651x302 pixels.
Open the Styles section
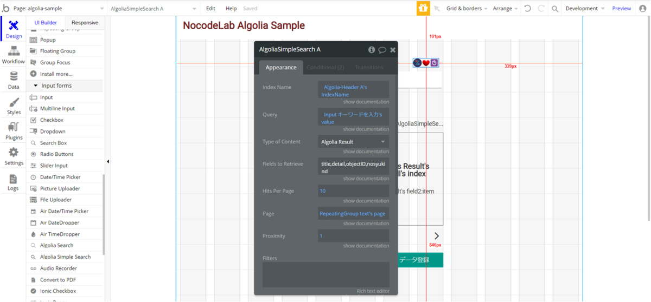click(14, 106)
